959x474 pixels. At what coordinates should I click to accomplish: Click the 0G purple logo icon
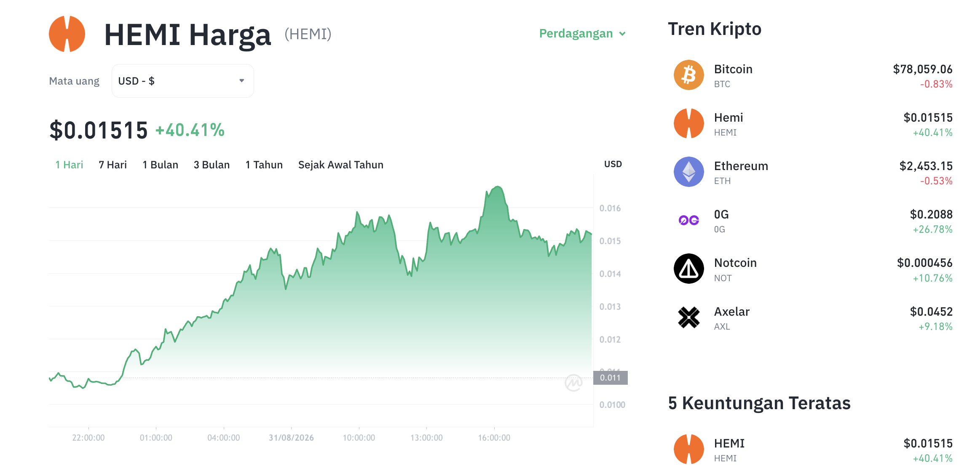(688, 220)
